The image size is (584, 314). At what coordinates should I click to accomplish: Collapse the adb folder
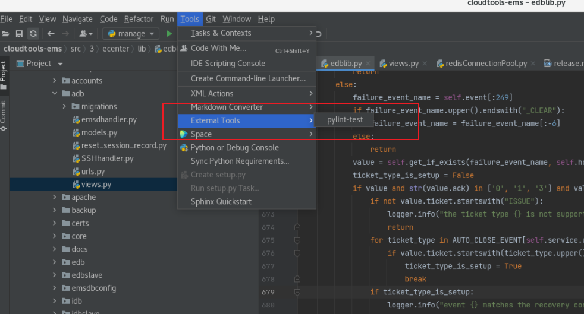[54, 93]
